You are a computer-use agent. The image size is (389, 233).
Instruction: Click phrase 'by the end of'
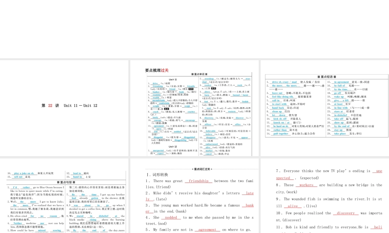tap(342, 126)
